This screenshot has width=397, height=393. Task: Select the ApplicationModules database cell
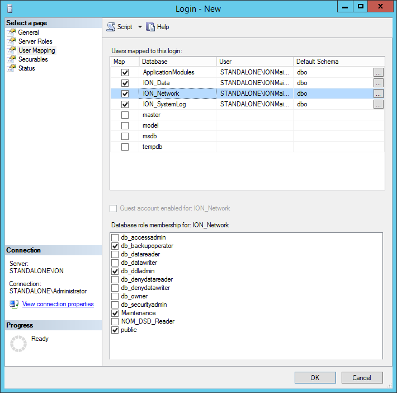pyautogui.click(x=177, y=72)
